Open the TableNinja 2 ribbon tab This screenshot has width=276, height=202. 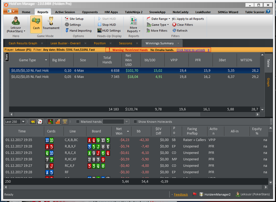(134, 12)
